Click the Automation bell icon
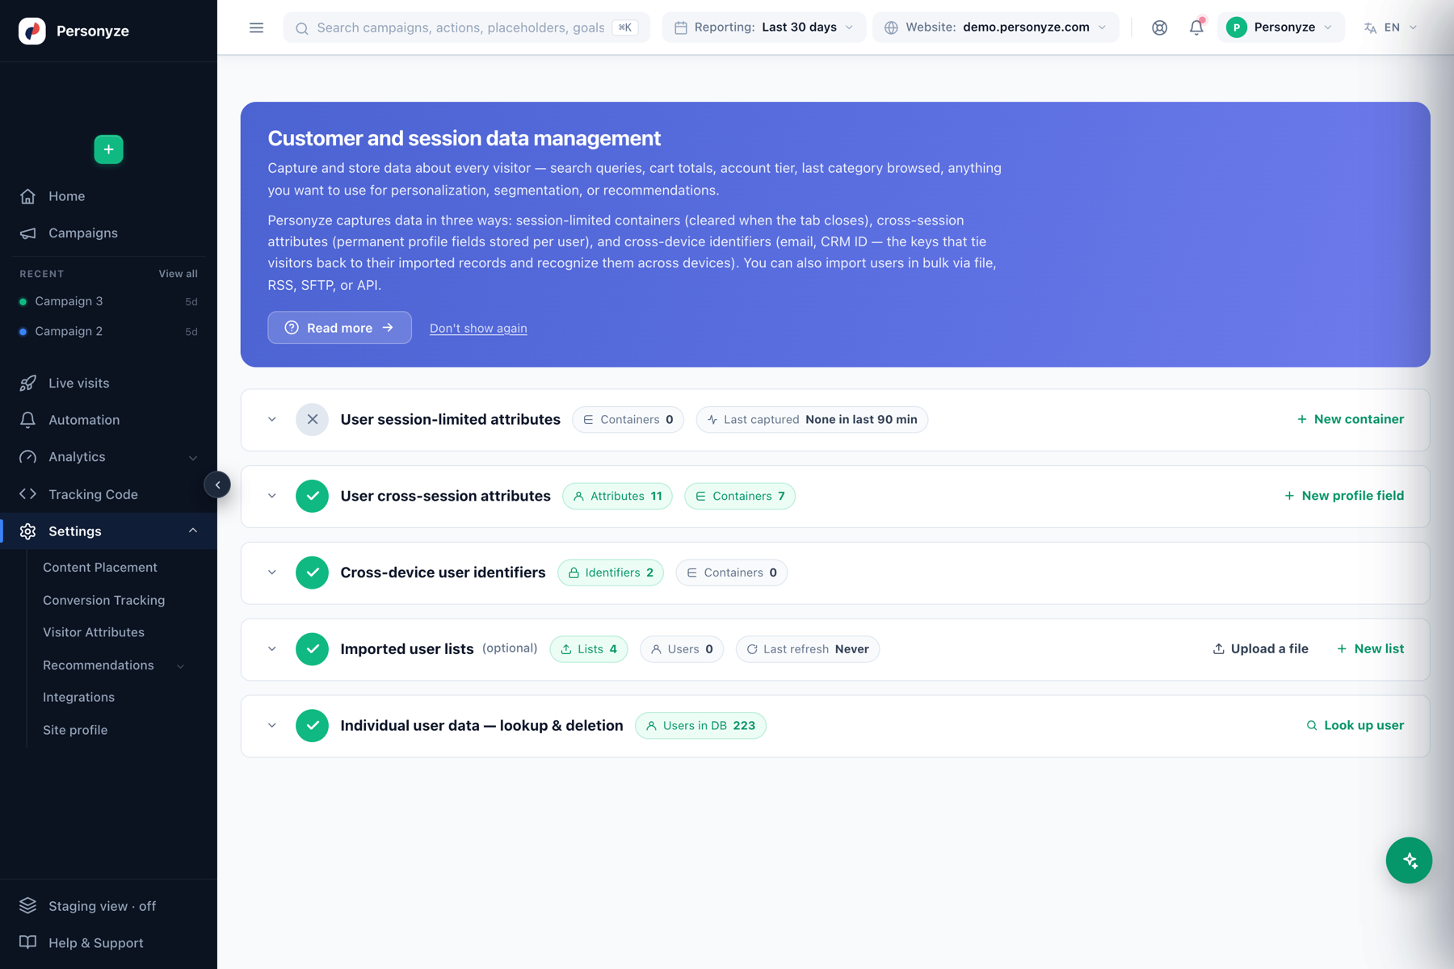1454x969 pixels. pos(28,420)
